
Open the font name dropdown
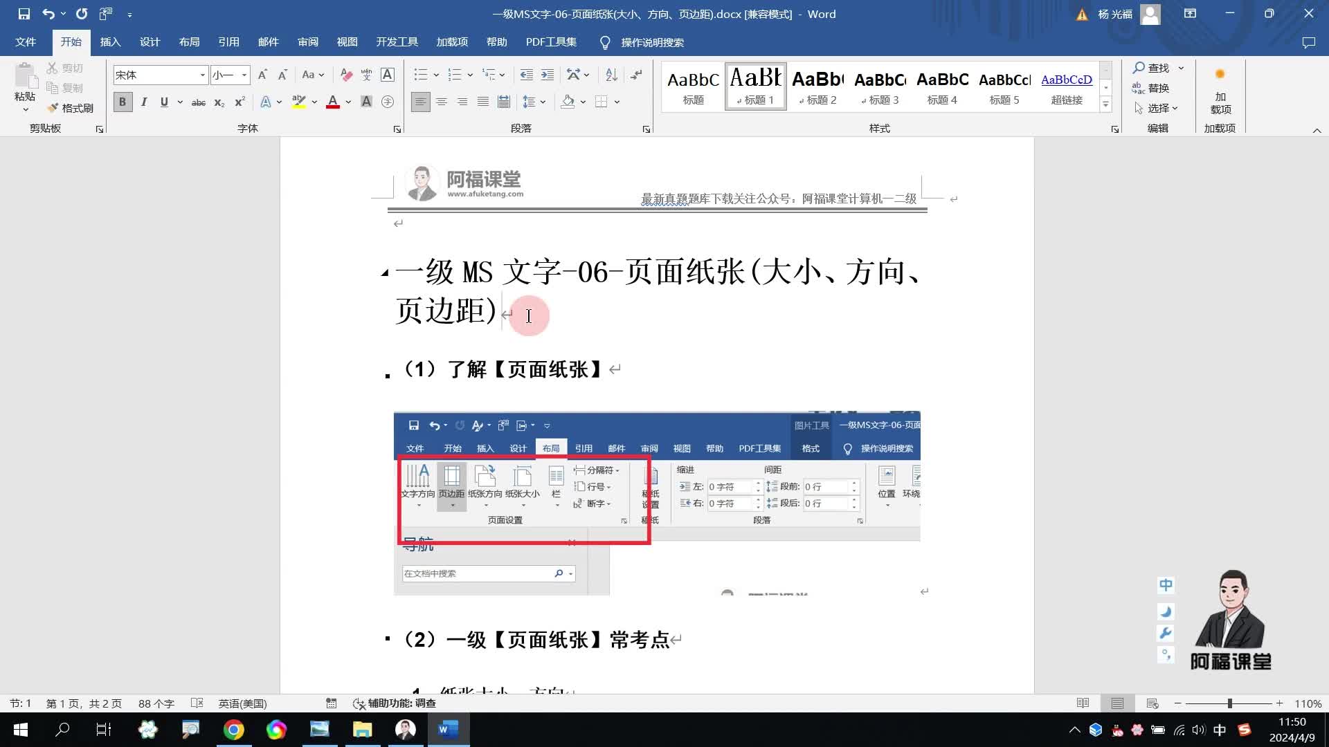click(202, 75)
